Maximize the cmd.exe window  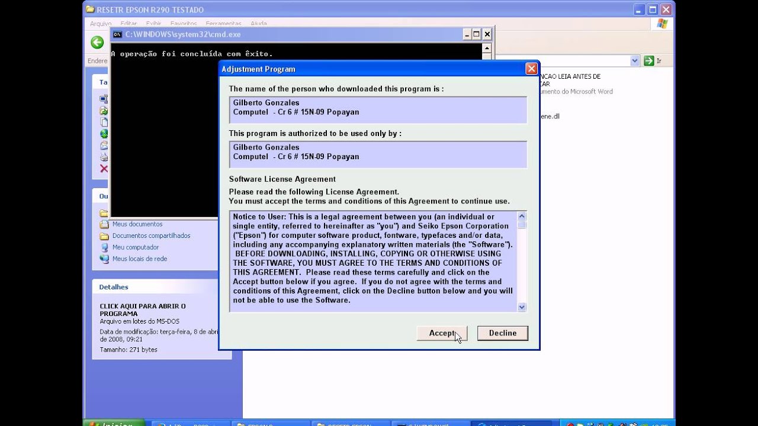(477, 34)
